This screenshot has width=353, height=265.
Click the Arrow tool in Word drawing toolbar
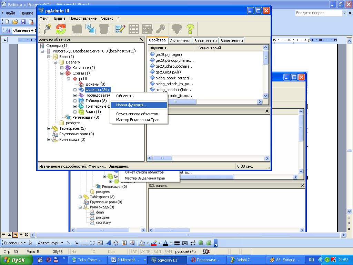(x=76, y=243)
